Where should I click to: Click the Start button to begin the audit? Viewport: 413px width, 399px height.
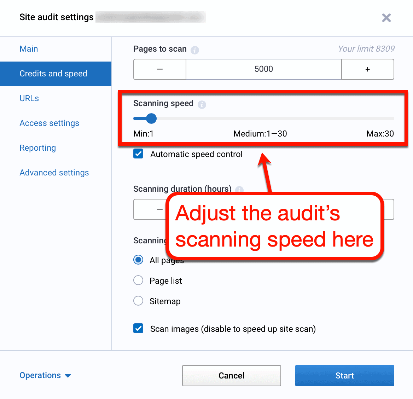[x=344, y=375]
